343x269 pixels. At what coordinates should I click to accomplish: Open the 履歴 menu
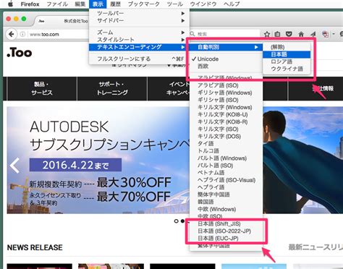coord(115,4)
